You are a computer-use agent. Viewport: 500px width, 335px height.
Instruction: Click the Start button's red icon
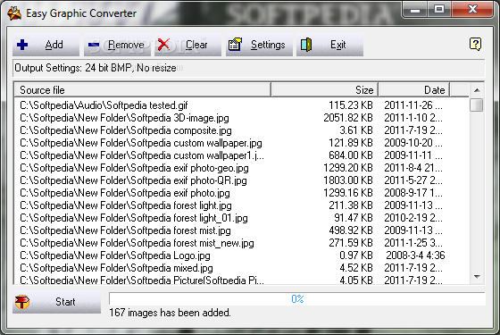22,302
